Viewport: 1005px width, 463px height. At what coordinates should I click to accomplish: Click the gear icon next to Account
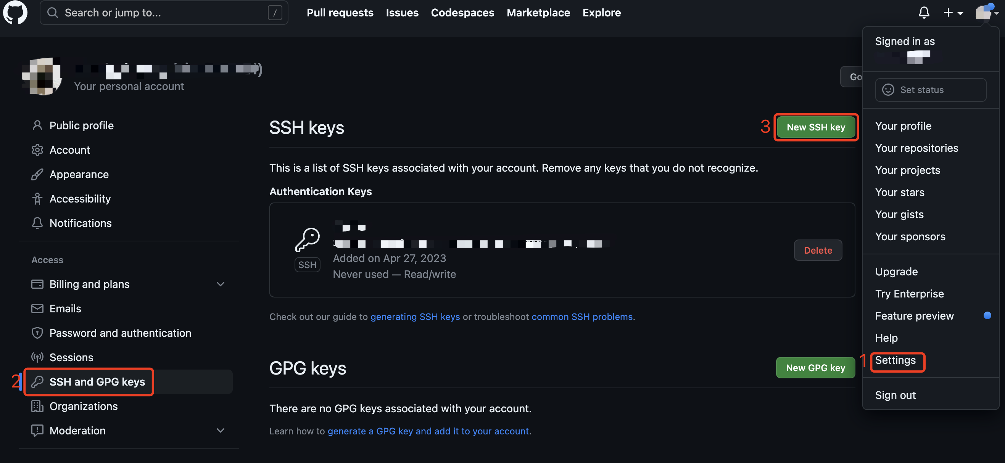(37, 150)
